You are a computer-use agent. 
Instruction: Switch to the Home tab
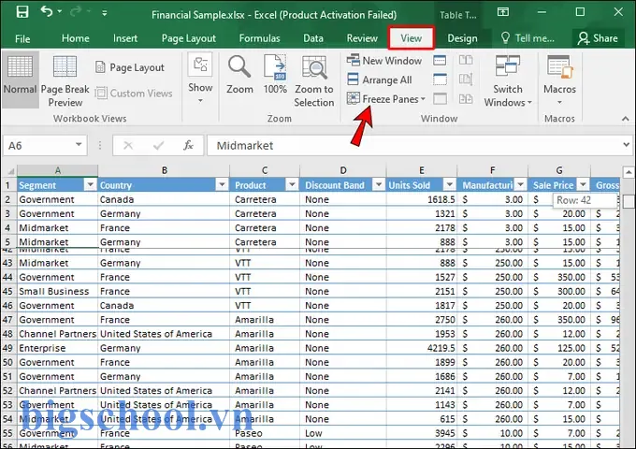tap(76, 38)
